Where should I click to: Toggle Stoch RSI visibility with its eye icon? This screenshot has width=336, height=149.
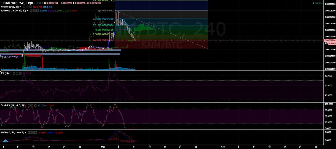pos(29,105)
